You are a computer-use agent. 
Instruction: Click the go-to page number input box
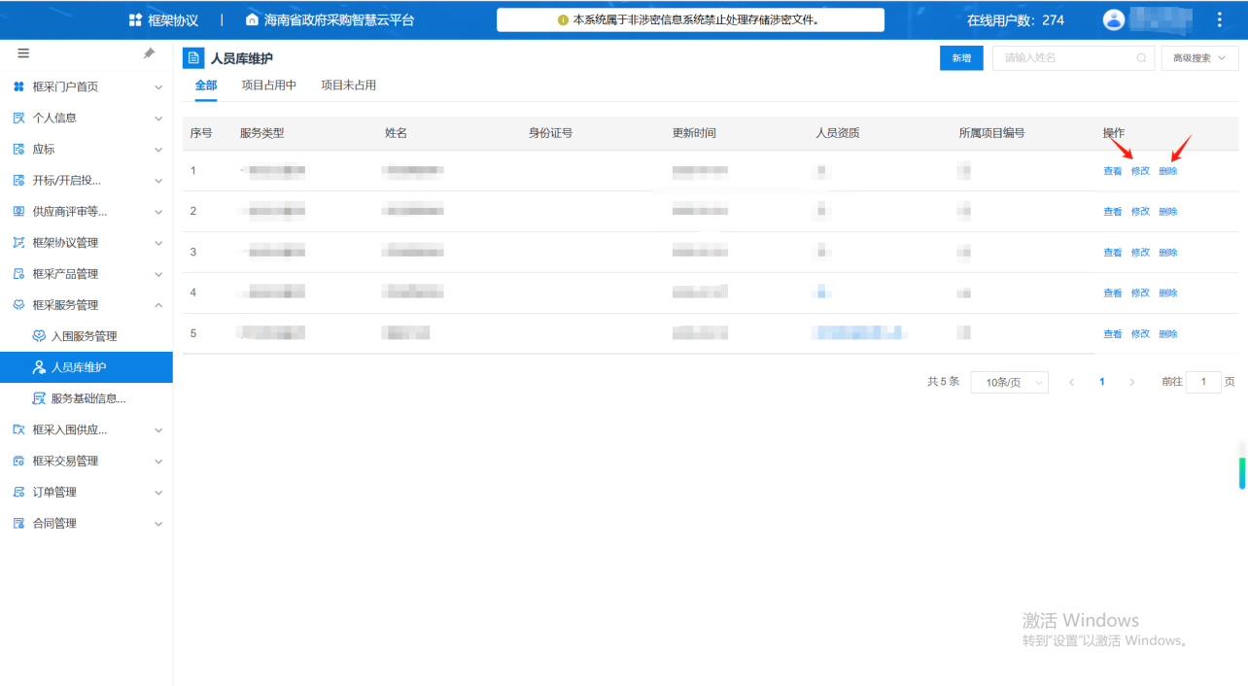[x=1203, y=383]
